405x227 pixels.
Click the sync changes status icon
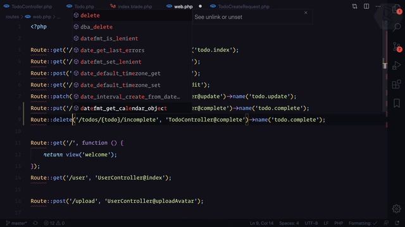pyautogui.click(x=35, y=223)
